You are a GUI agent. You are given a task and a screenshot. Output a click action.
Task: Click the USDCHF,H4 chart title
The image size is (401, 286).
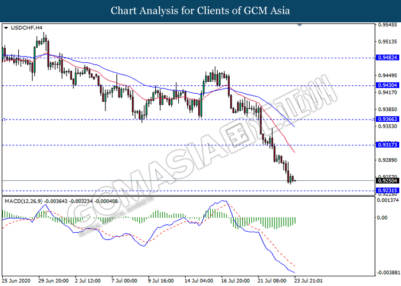26,28
